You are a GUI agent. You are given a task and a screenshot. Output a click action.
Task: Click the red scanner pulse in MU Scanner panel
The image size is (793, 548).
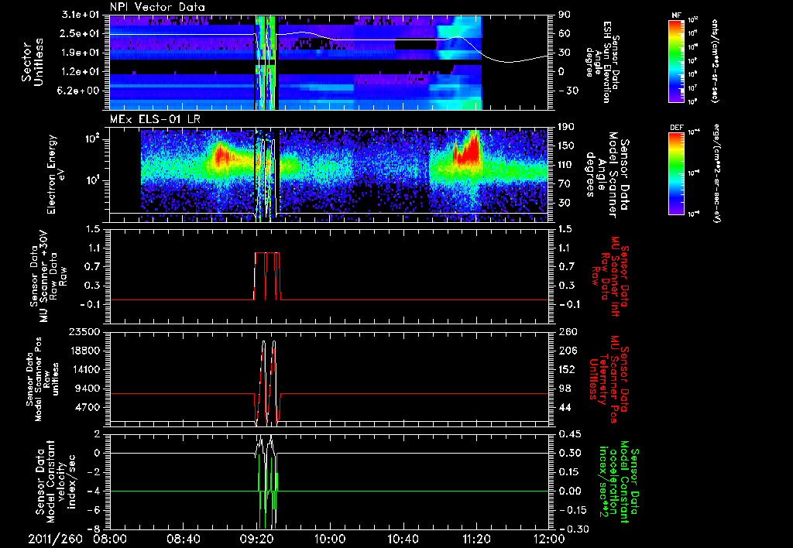point(266,276)
